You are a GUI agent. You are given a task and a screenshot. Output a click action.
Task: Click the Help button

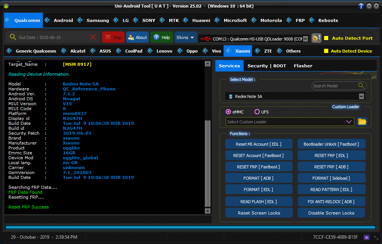click(x=162, y=37)
